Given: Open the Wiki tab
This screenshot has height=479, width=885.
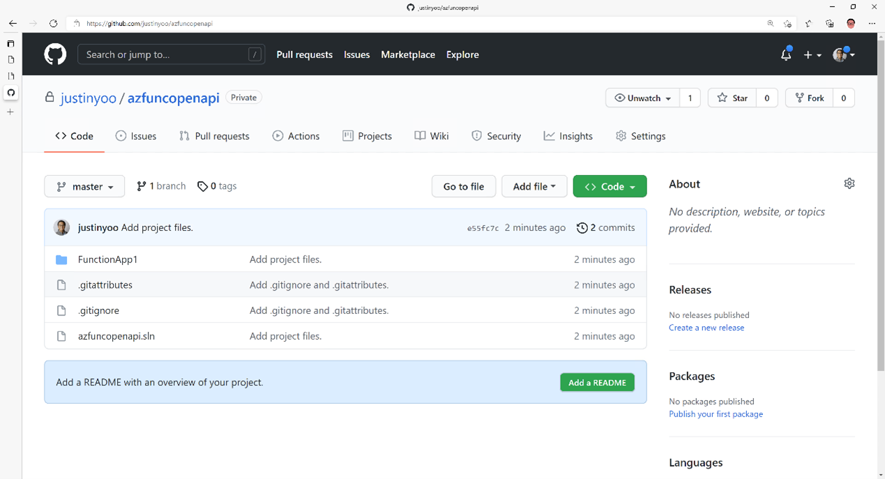Looking at the screenshot, I should click(x=432, y=136).
